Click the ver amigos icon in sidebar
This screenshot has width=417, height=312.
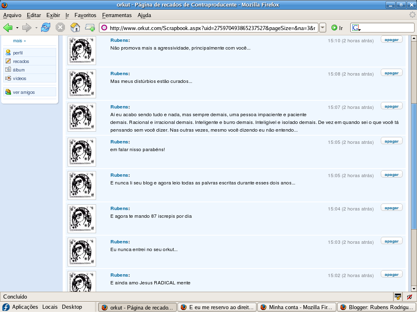(8, 92)
